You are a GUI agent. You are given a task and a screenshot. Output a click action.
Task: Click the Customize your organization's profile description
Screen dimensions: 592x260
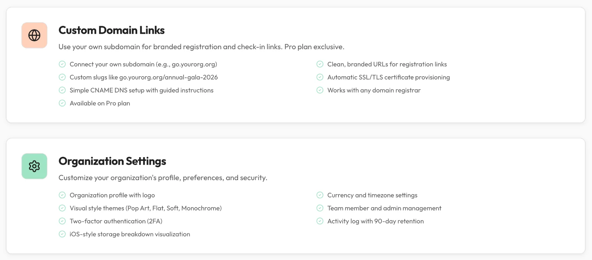tap(163, 178)
